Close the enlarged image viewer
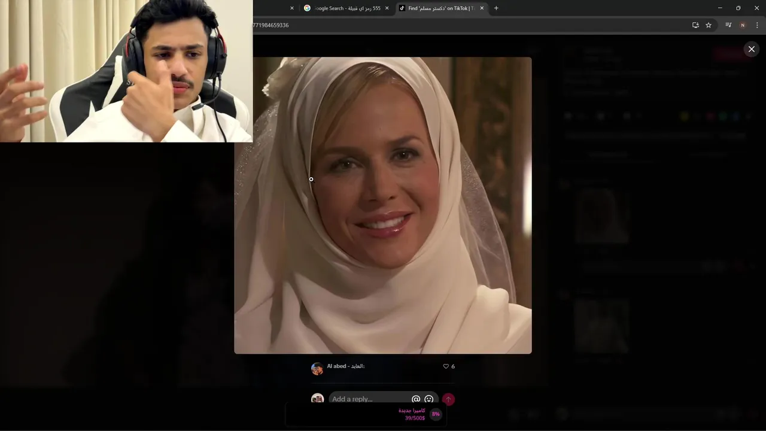The height and width of the screenshot is (431, 766). pyautogui.click(x=752, y=49)
